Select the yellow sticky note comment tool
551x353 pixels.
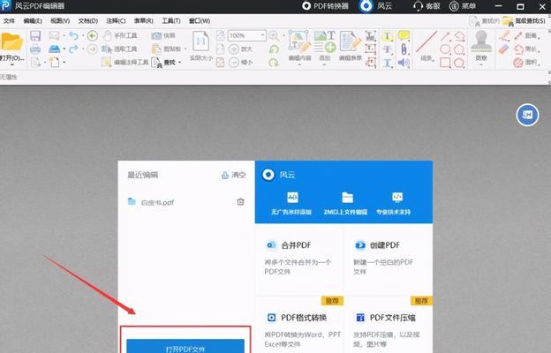pos(404,35)
